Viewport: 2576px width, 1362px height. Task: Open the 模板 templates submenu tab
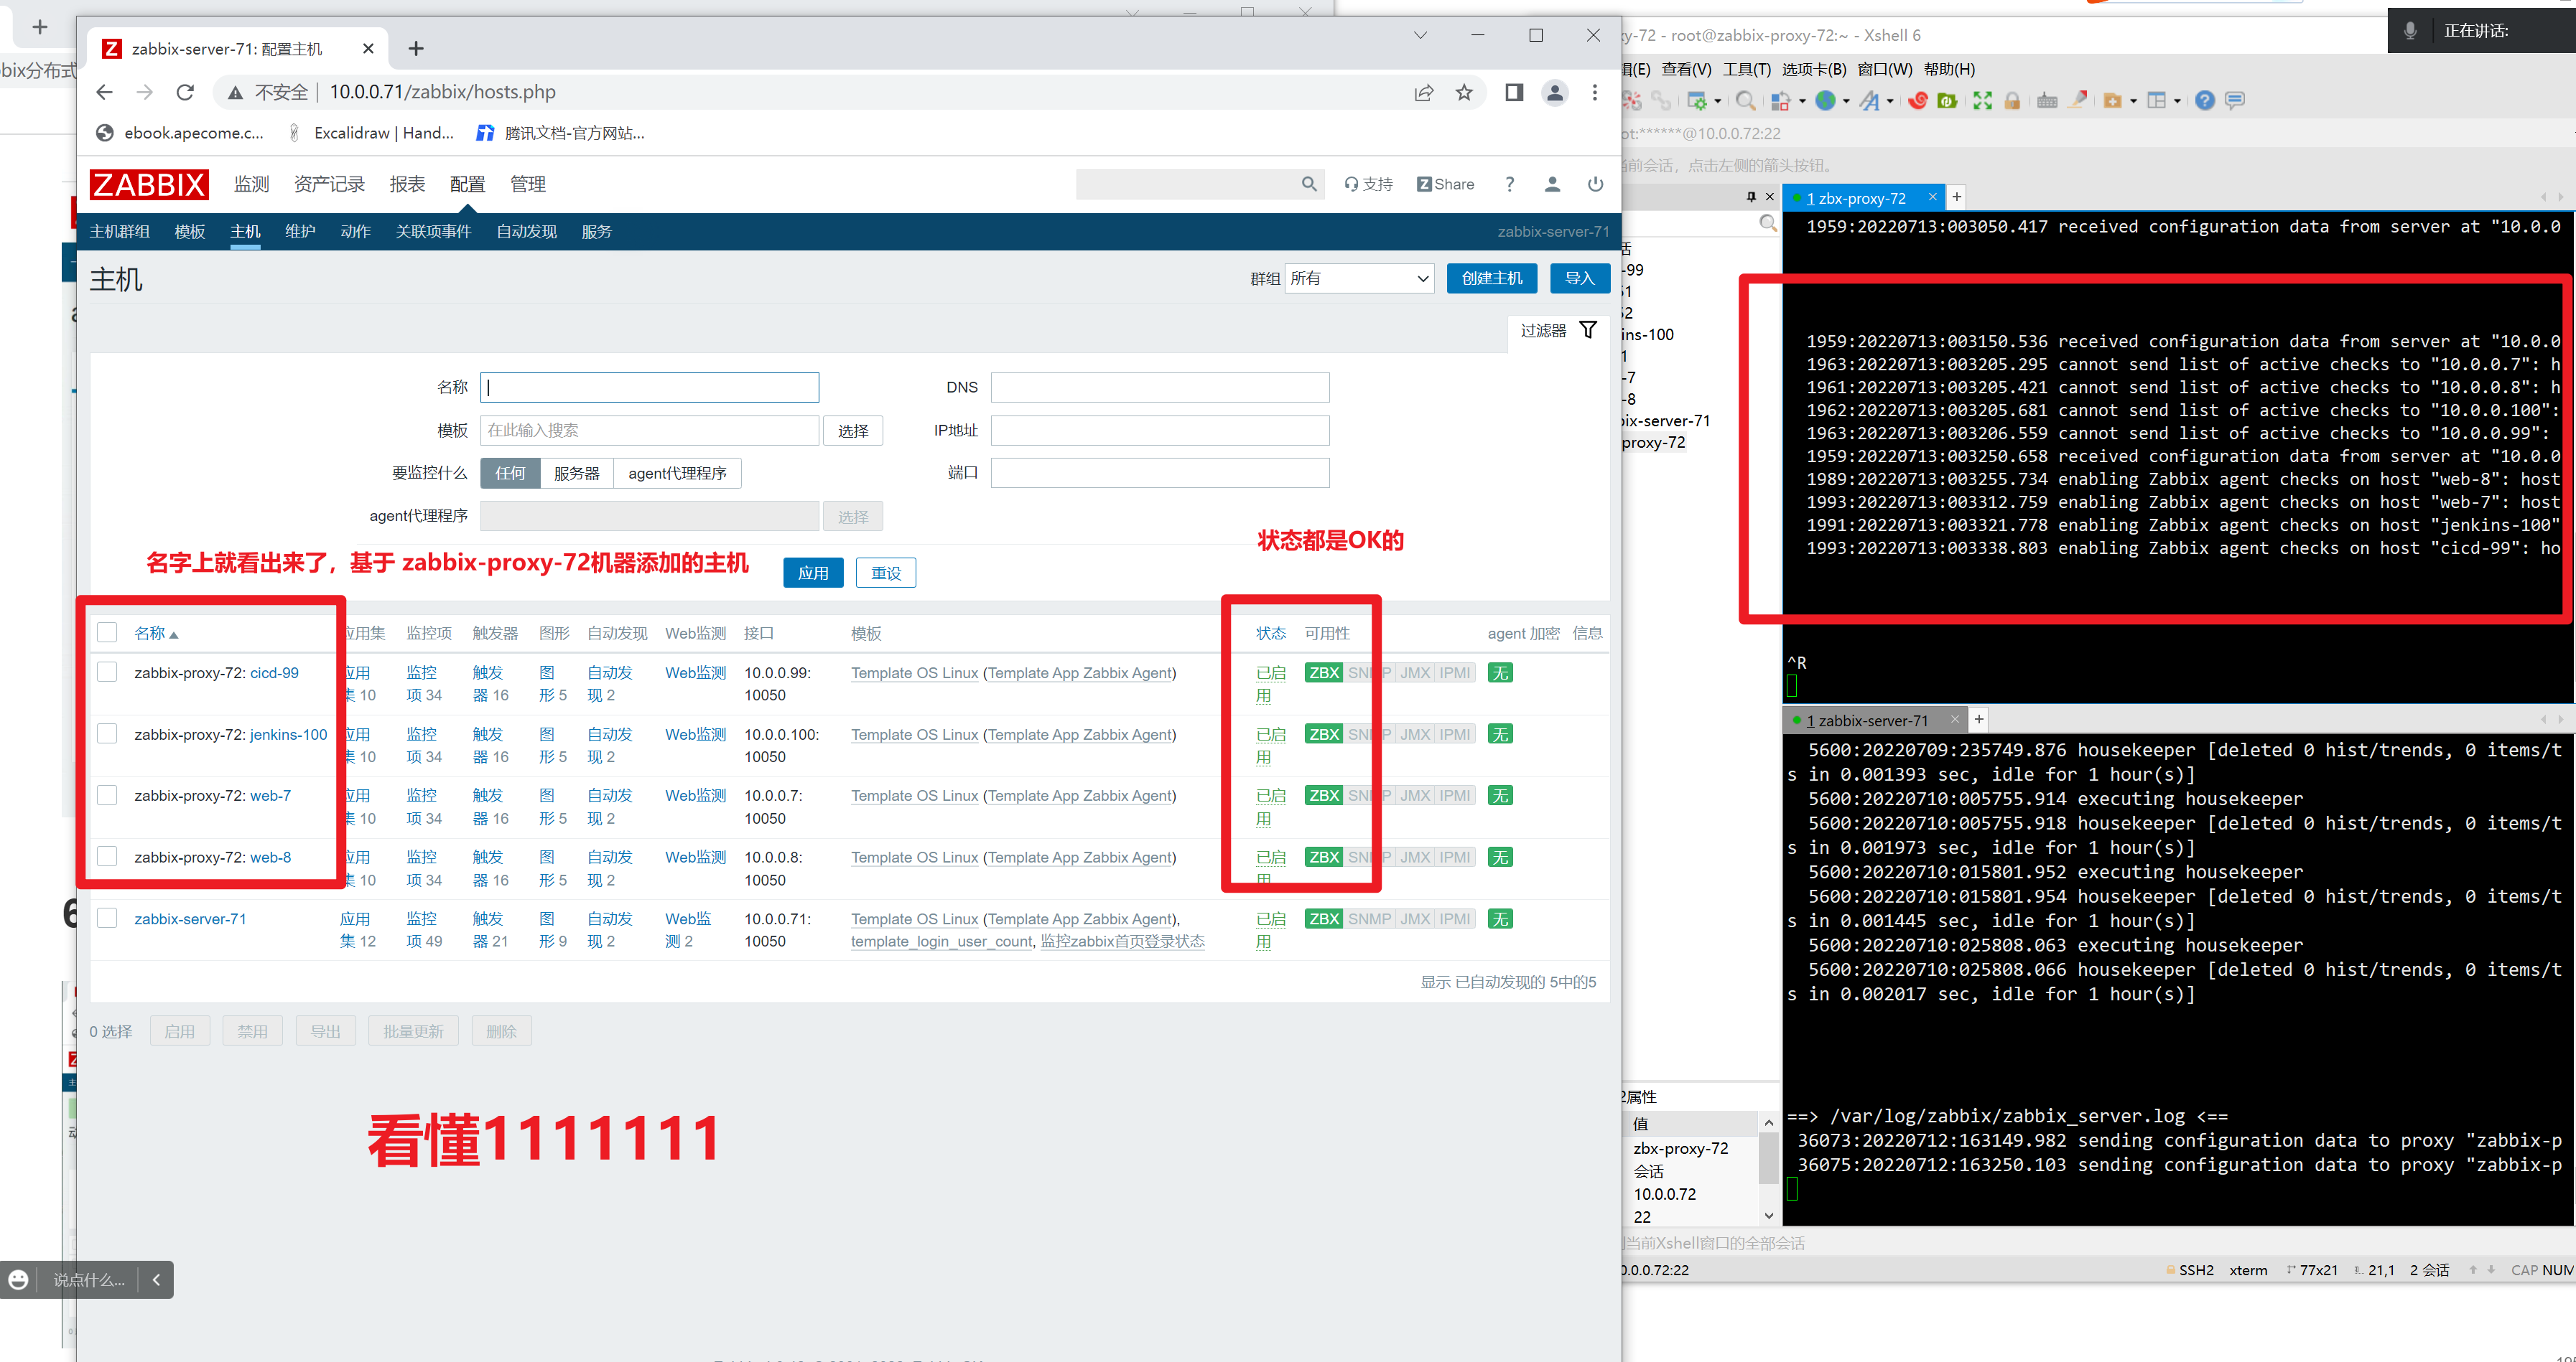[x=190, y=232]
